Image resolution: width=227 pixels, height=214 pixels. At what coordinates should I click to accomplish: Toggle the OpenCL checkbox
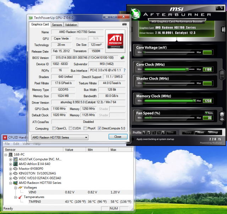54,128
